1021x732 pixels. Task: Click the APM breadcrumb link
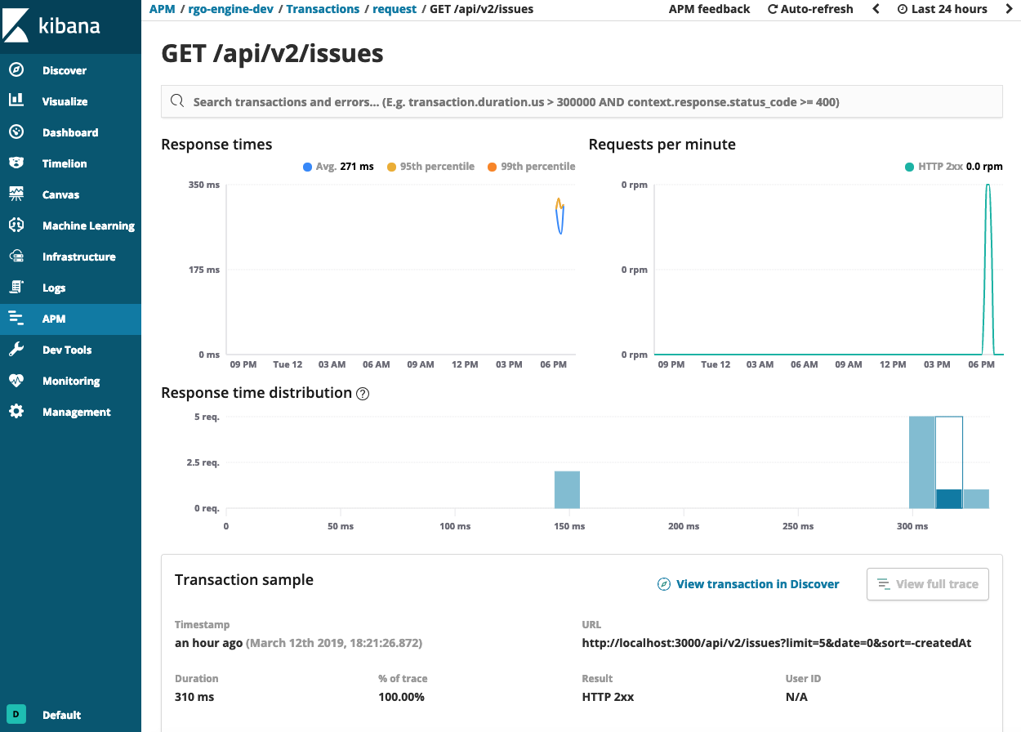pos(162,9)
